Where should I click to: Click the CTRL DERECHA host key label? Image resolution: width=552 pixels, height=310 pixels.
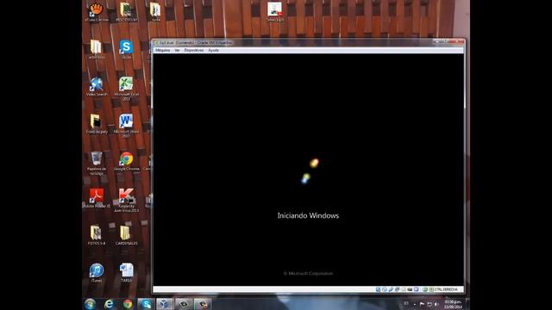[x=446, y=289]
